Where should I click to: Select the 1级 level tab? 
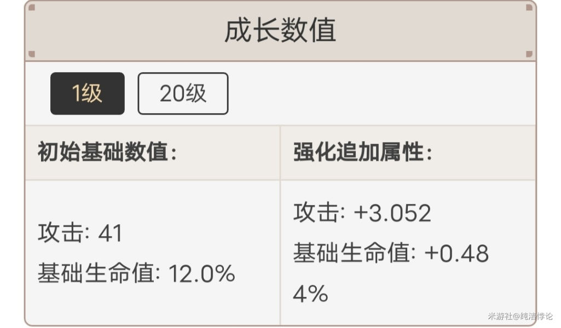pos(88,93)
